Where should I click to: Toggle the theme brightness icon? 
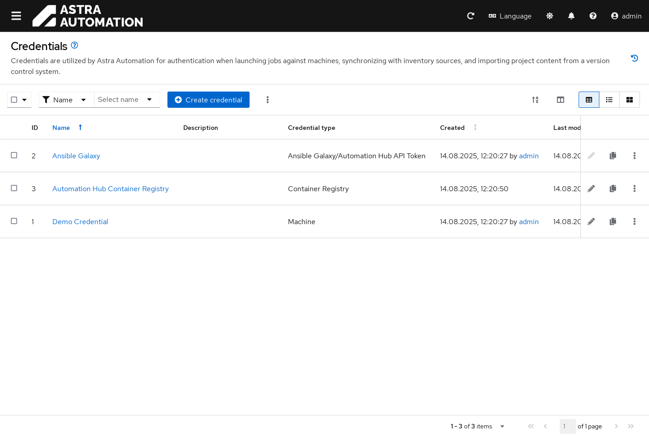coord(549,16)
